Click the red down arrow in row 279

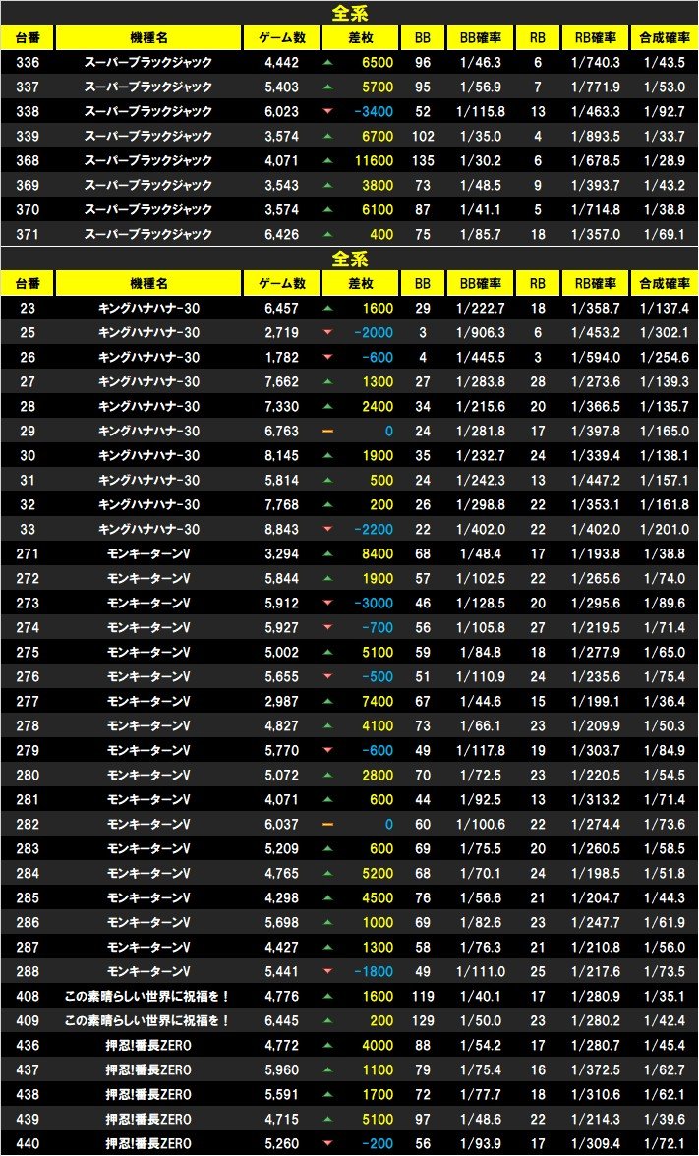[x=328, y=751]
